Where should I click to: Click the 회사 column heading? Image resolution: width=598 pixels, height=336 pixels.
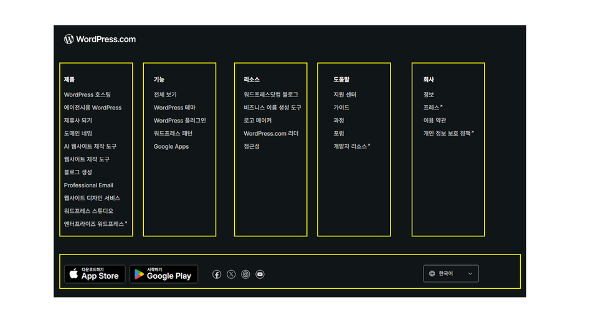click(x=429, y=79)
